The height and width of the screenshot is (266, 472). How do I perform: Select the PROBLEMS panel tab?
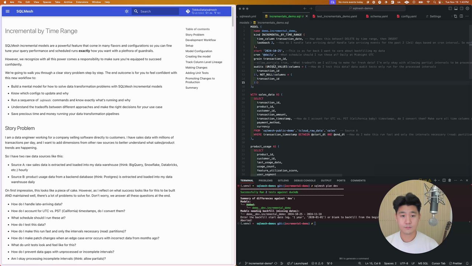[265, 181]
